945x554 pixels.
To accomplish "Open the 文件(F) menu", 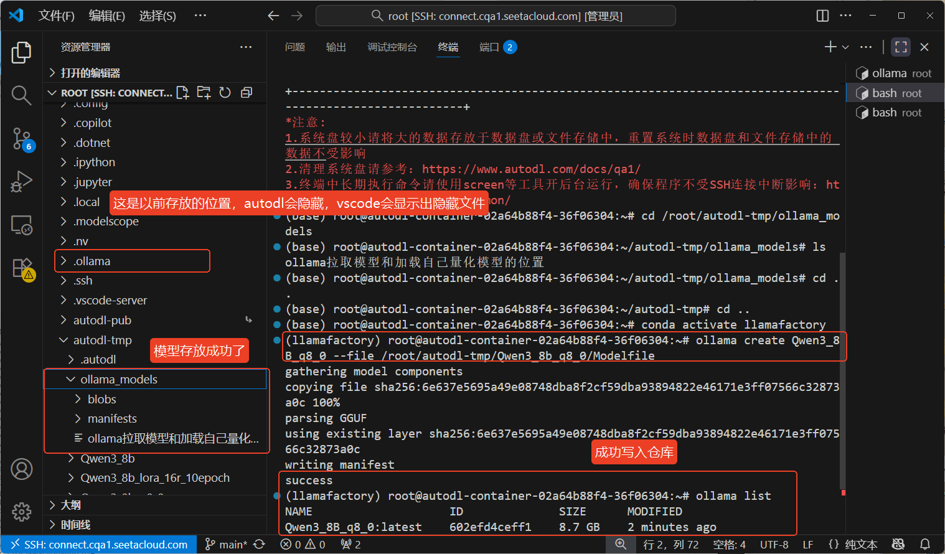I will point(57,16).
